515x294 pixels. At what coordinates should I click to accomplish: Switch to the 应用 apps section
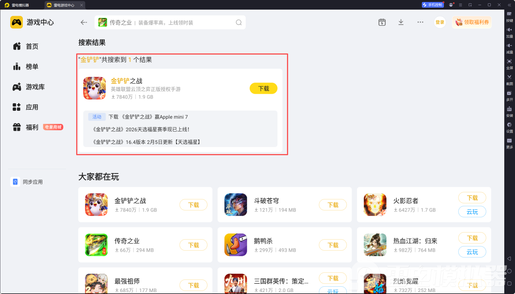point(25,107)
